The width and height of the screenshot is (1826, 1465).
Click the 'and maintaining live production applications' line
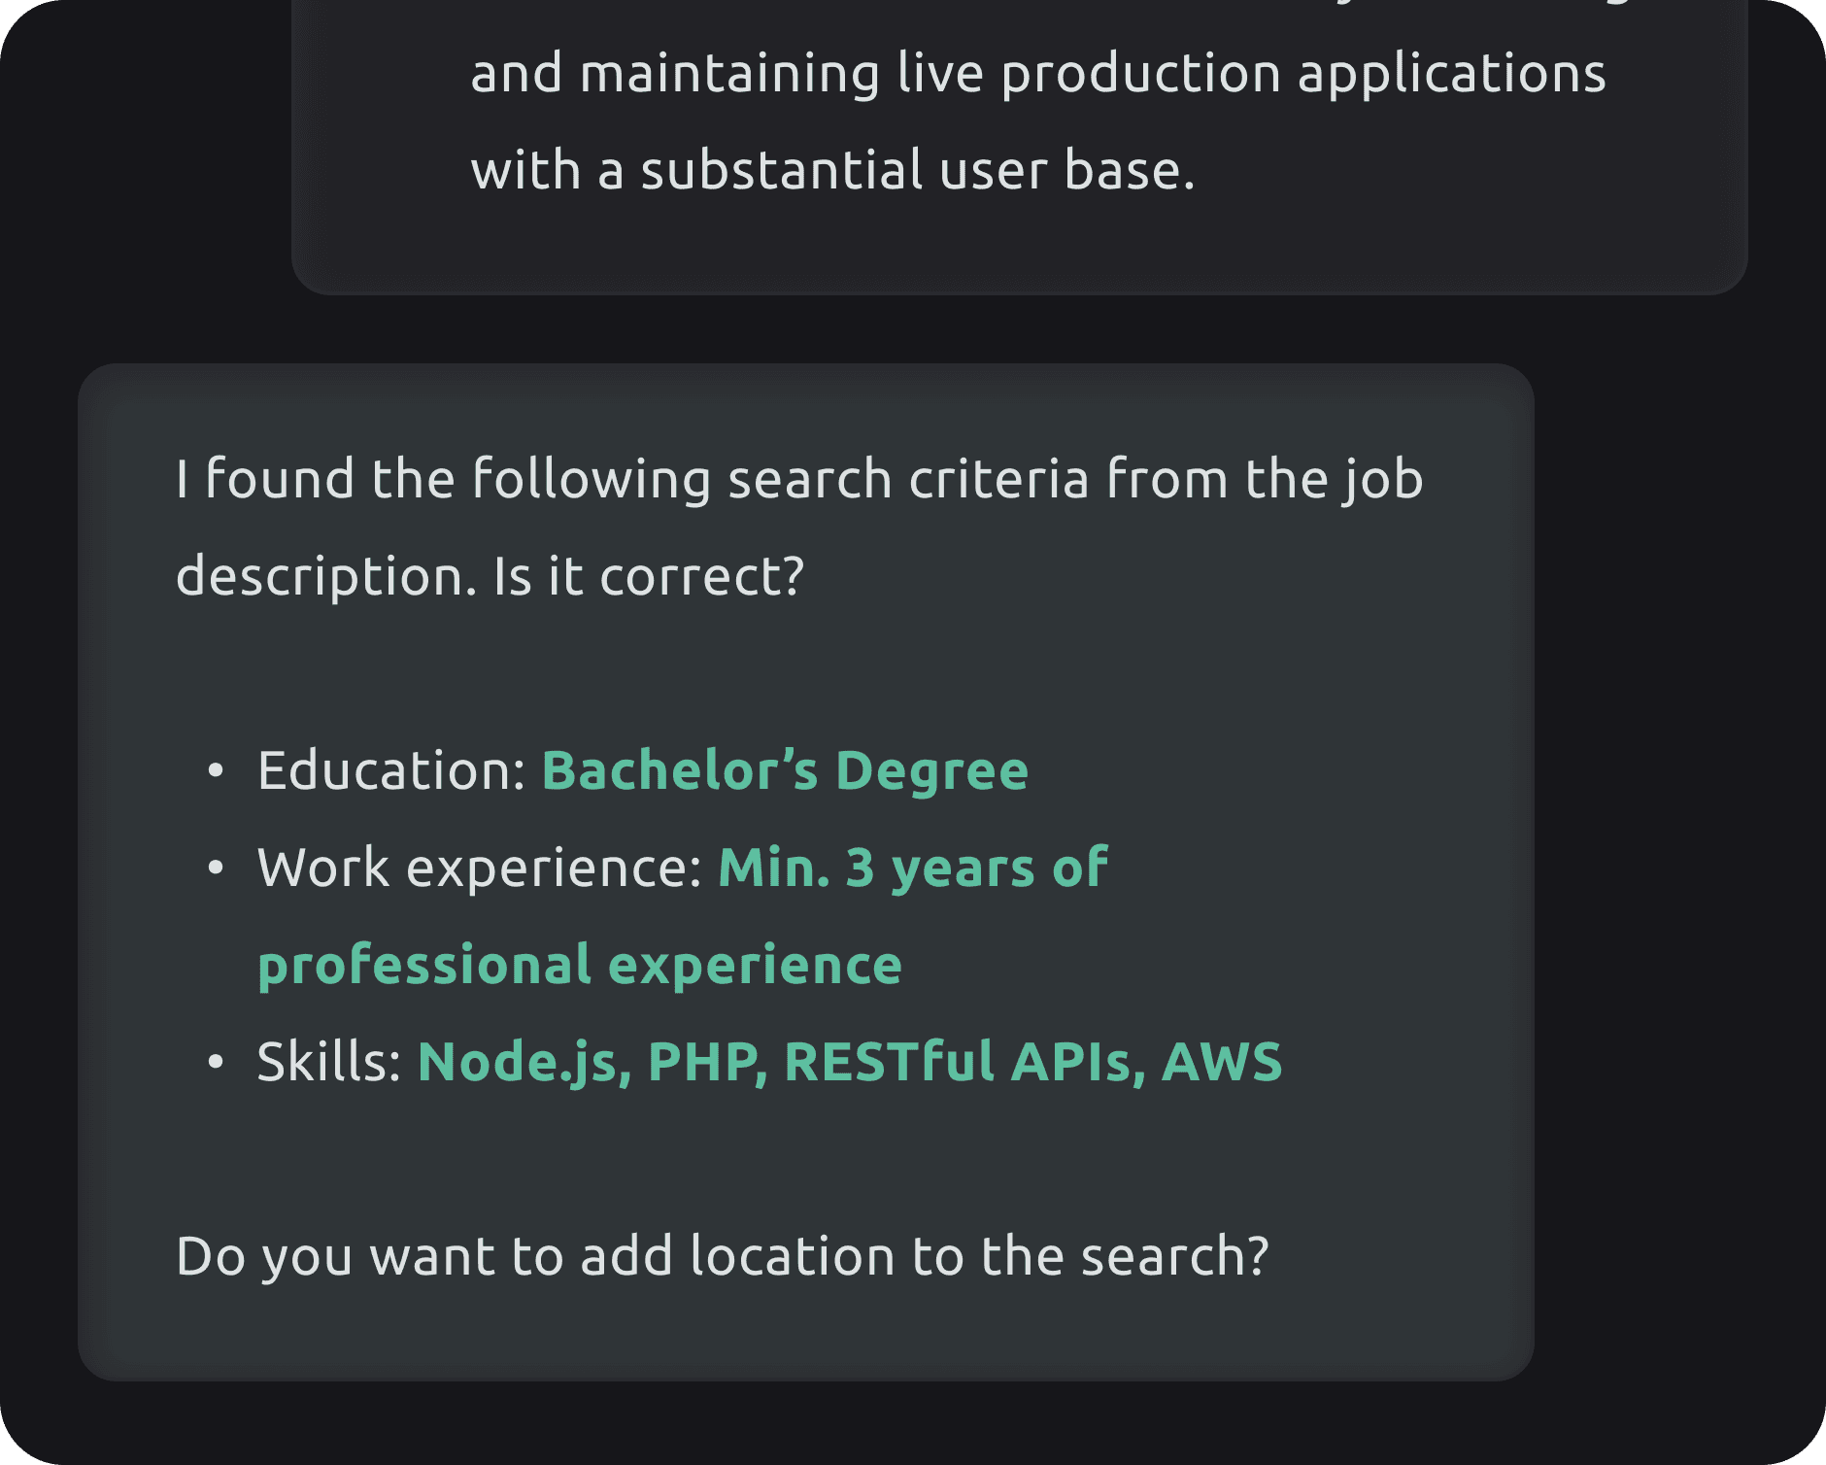point(1038,74)
